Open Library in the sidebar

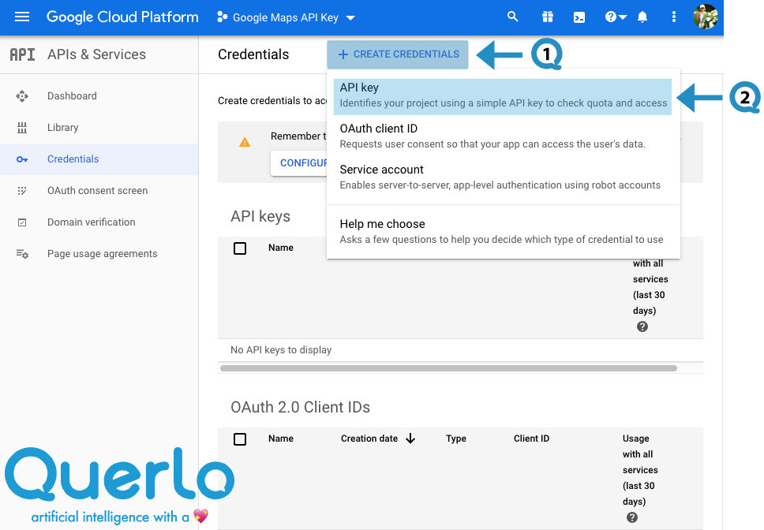99,128
